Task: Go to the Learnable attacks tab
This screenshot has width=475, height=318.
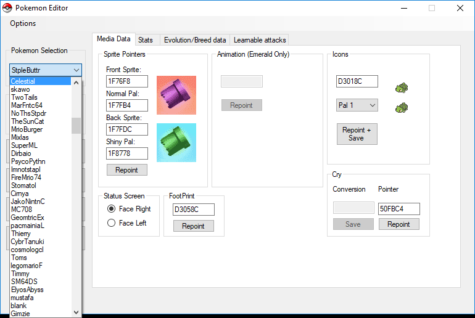Action: click(259, 40)
